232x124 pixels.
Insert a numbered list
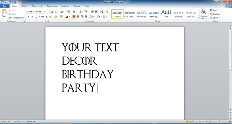pyautogui.click(x=80, y=12)
